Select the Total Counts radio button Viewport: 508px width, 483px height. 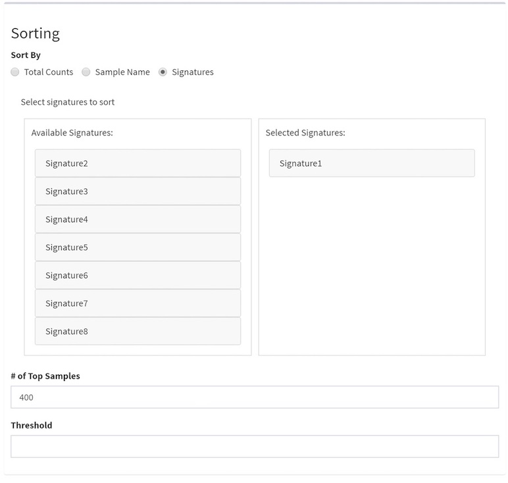click(15, 72)
